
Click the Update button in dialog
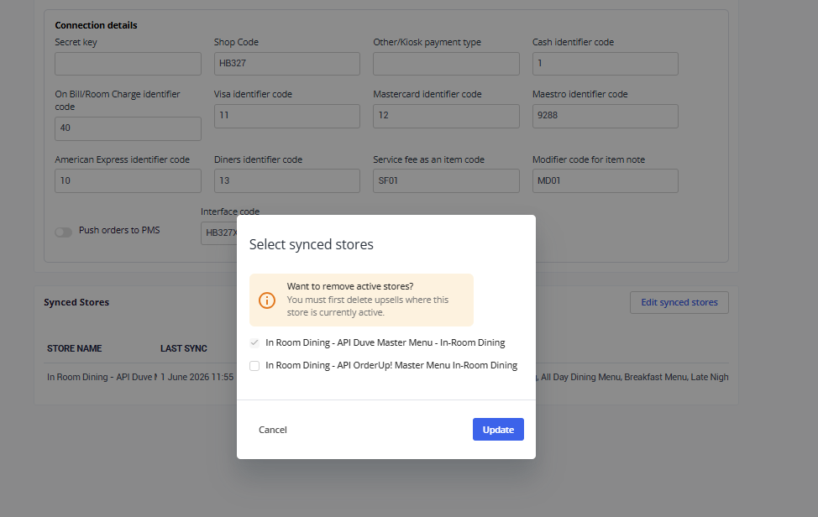pyautogui.click(x=498, y=430)
